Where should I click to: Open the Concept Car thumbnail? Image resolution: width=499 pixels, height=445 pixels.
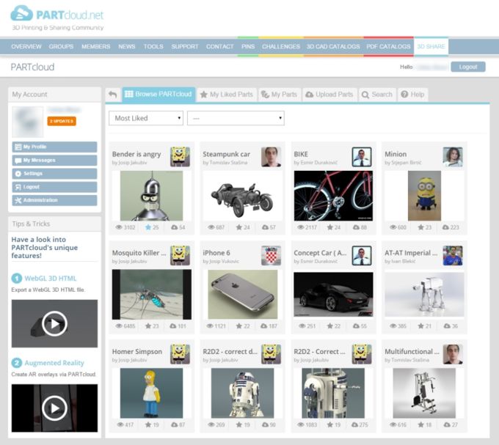tap(333, 294)
